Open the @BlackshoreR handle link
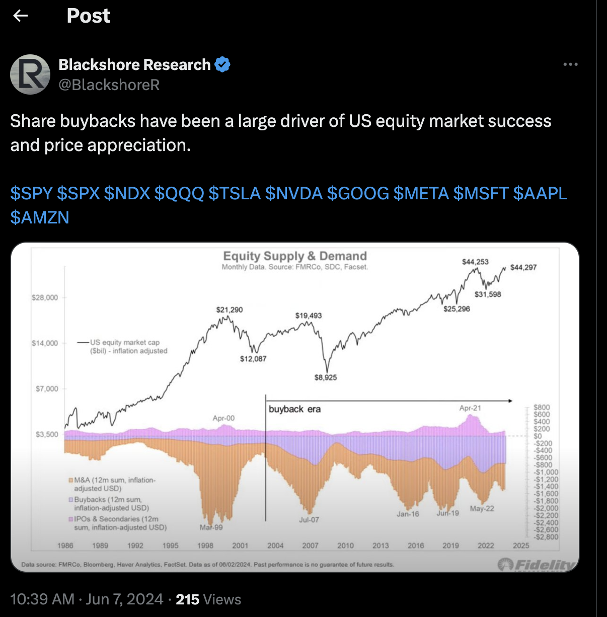This screenshot has height=617, width=607. [x=109, y=85]
